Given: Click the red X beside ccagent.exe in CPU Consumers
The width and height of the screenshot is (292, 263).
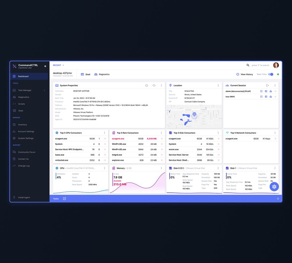Looking at the screenshot, I should click(x=105, y=139).
